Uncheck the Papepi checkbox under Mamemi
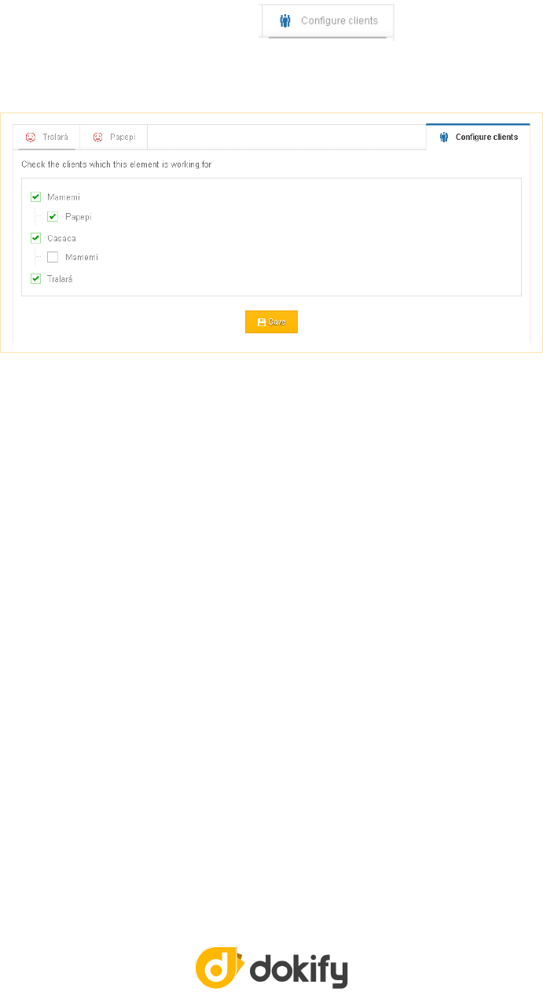 click(53, 216)
